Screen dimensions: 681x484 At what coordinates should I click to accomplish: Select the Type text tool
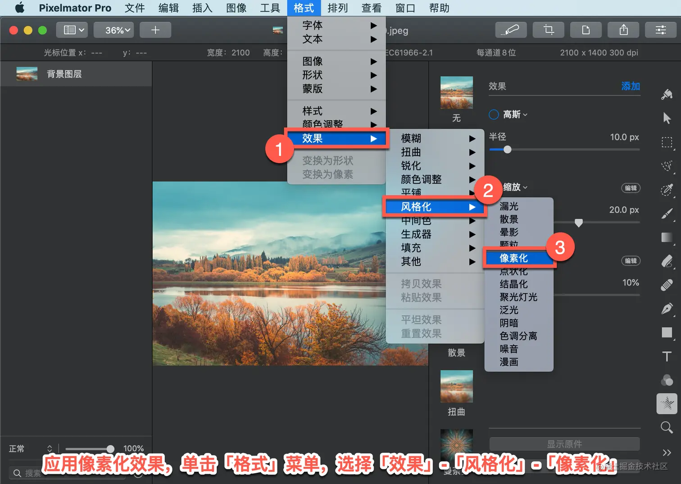coord(667,356)
